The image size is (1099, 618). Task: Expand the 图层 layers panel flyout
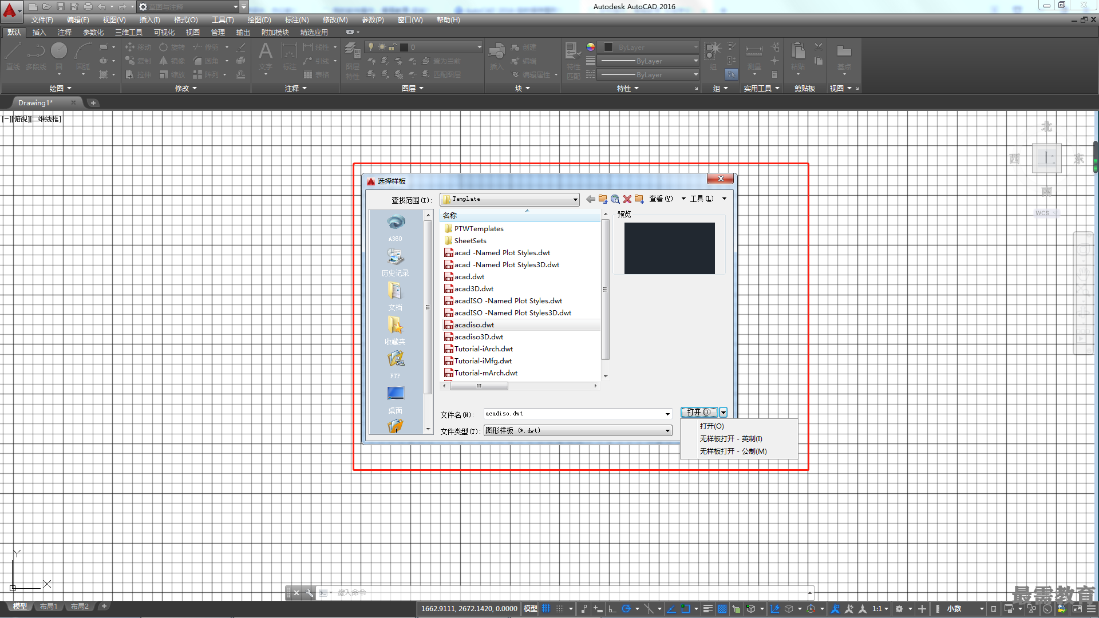pos(412,89)
